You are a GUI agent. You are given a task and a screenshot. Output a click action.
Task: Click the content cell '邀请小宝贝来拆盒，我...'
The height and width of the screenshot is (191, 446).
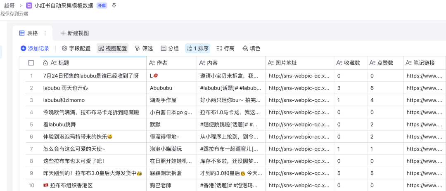pos(231,76)
